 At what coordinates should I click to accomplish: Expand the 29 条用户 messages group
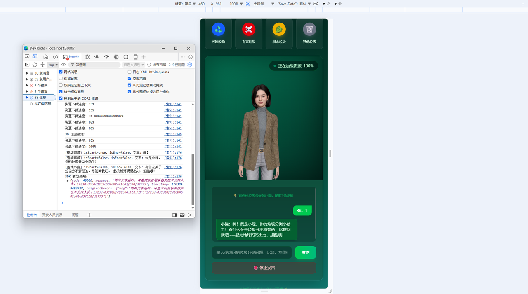coord(27,79)
